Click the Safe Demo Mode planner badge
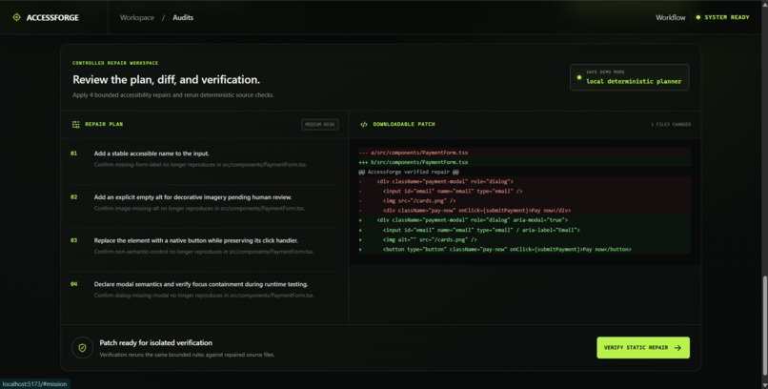Viewport: 768px width, 389px height. click(630, 77)
